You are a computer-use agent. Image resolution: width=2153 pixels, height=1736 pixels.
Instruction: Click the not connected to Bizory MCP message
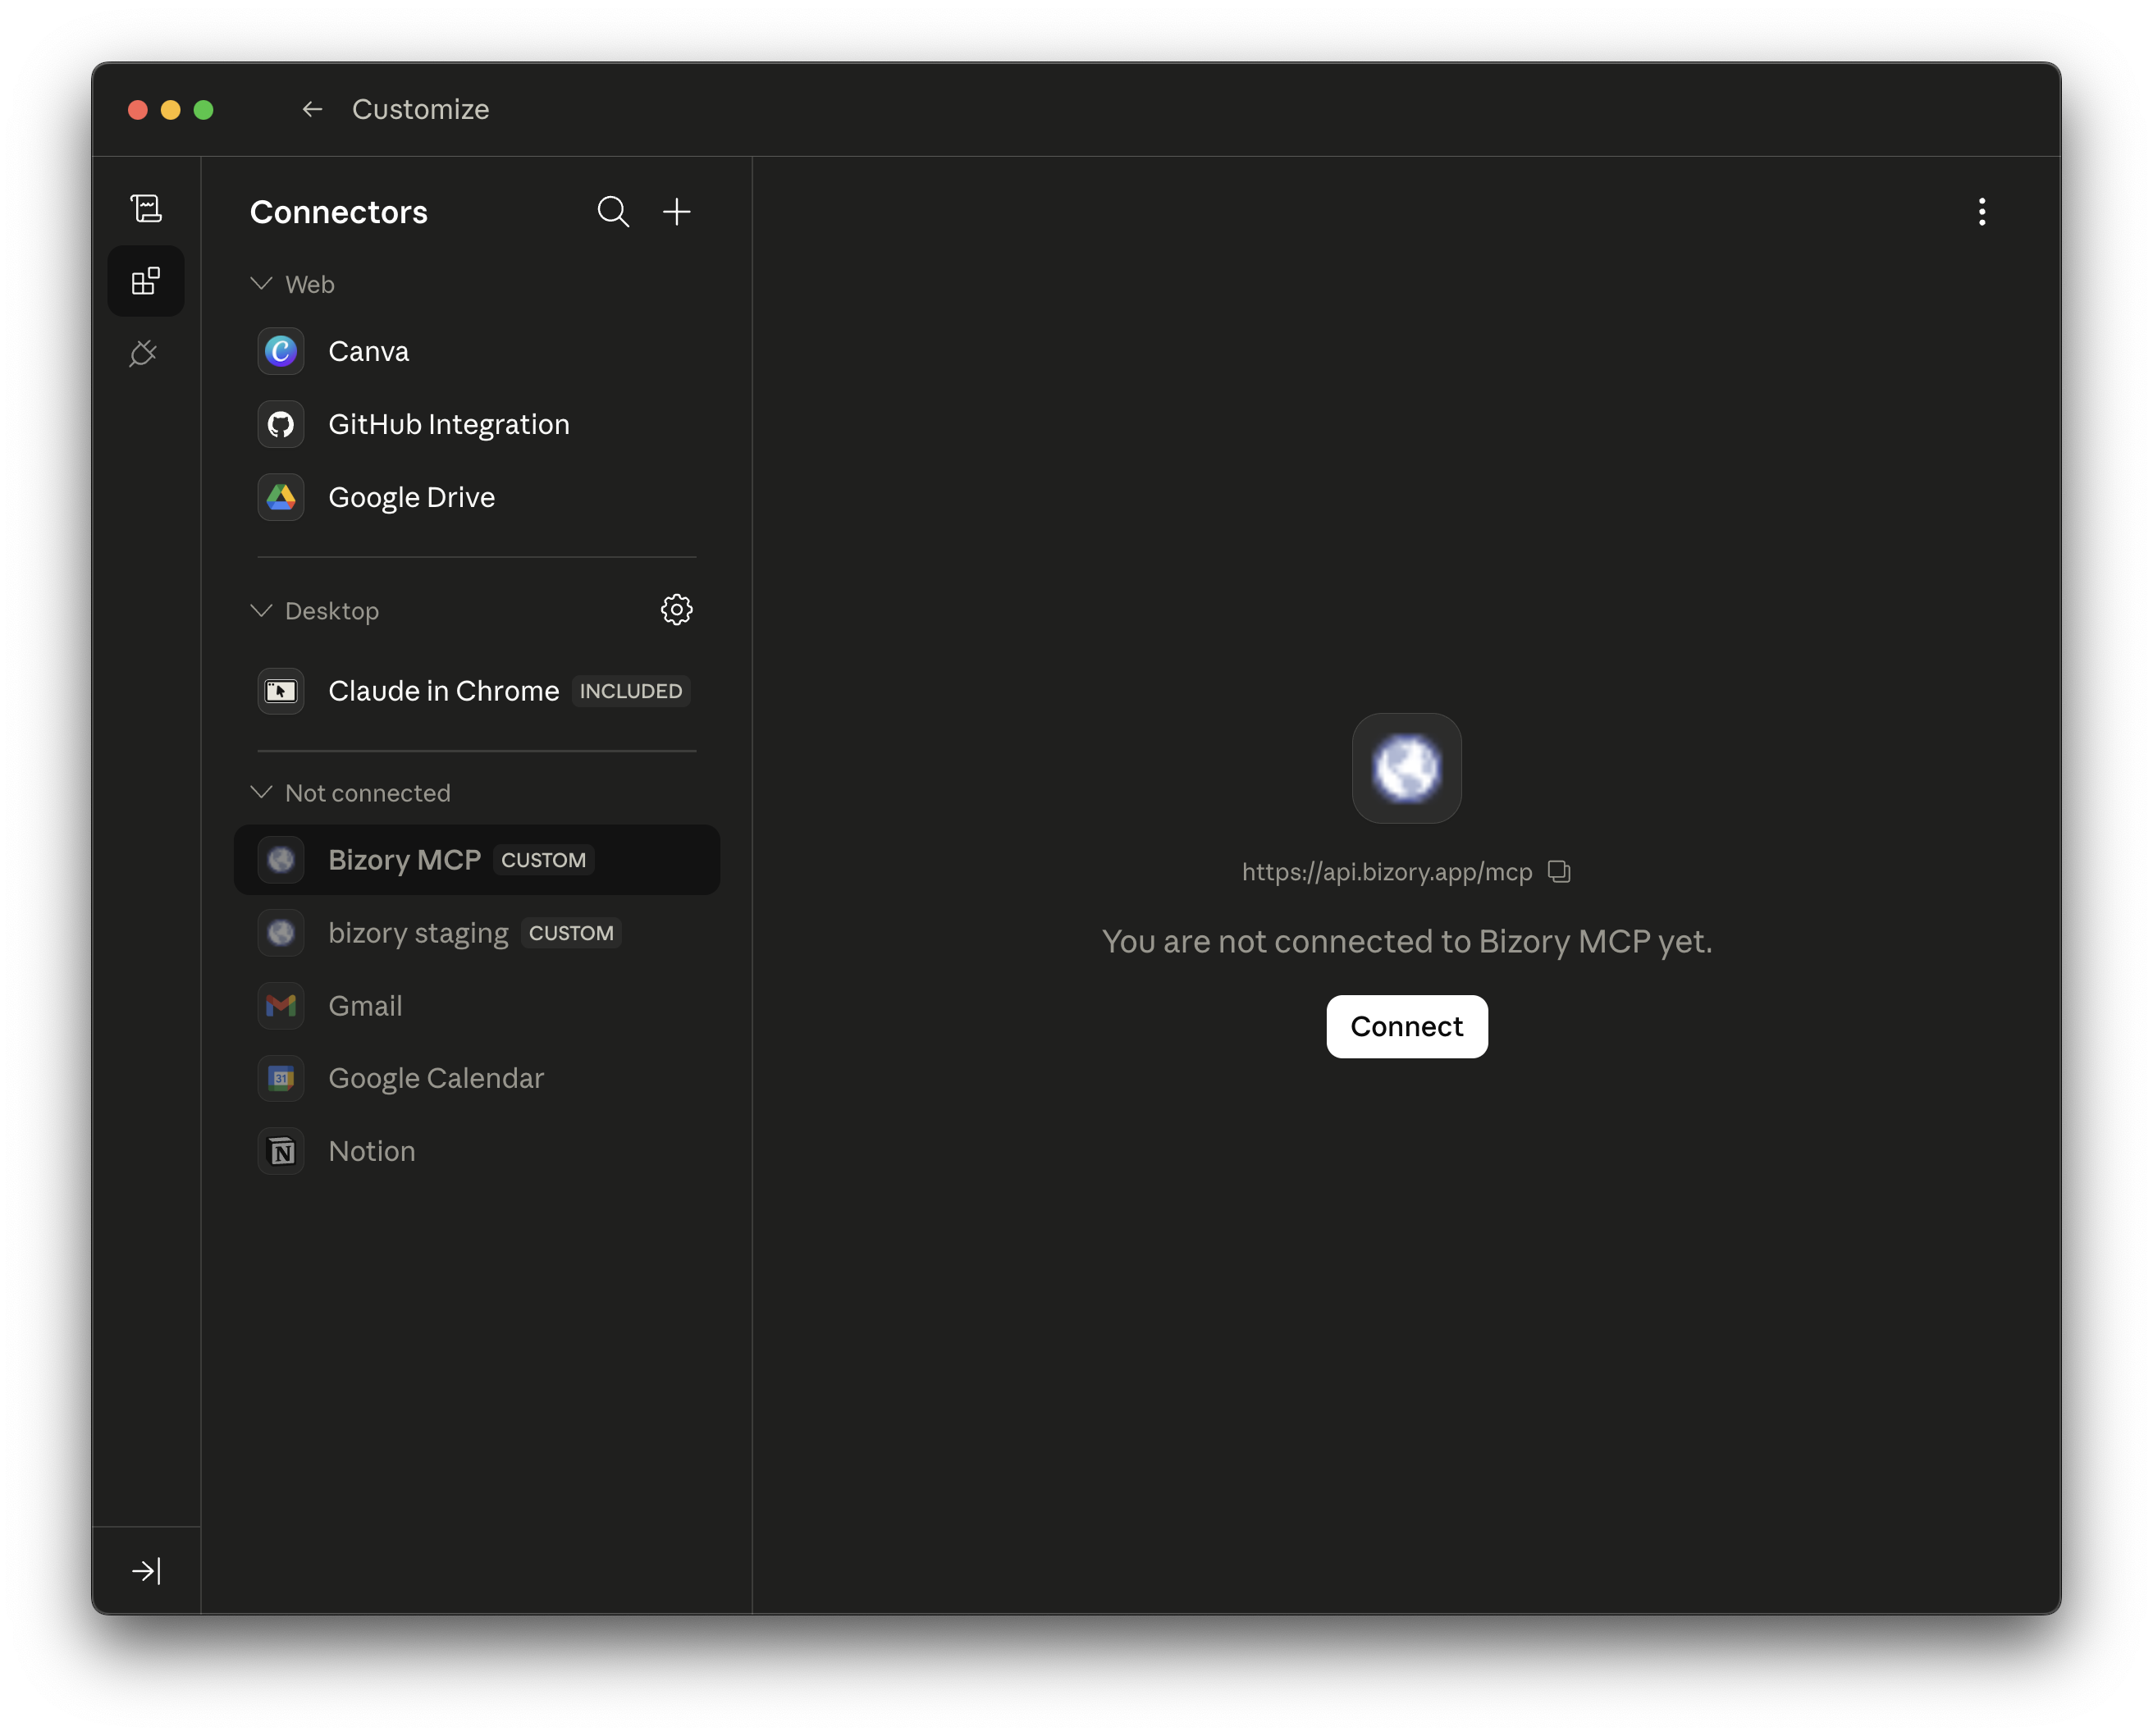point(1406,941)
